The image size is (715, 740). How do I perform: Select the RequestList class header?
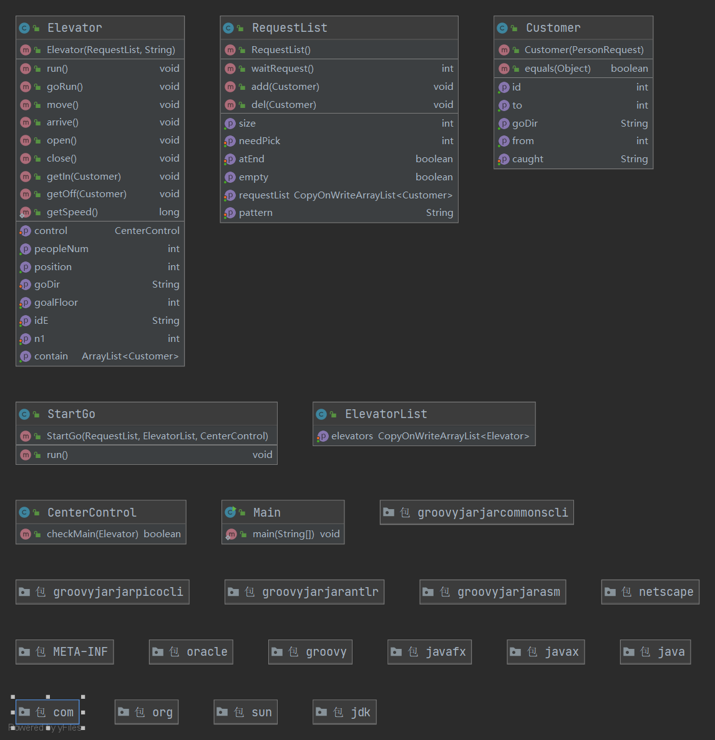[339, 28]
